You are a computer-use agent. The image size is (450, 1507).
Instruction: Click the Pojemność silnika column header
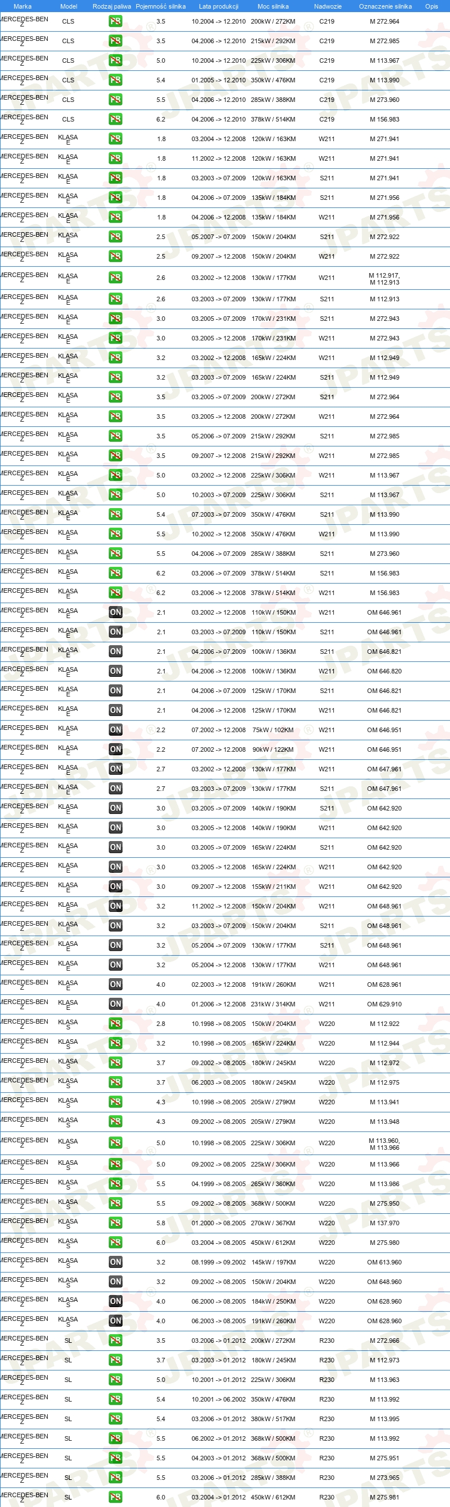[161, 6]
